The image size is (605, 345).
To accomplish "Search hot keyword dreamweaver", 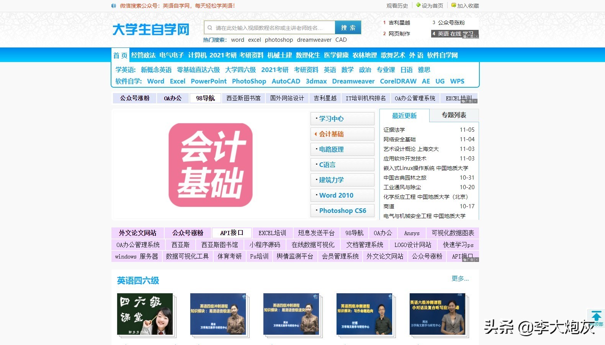I will point(314,40).
